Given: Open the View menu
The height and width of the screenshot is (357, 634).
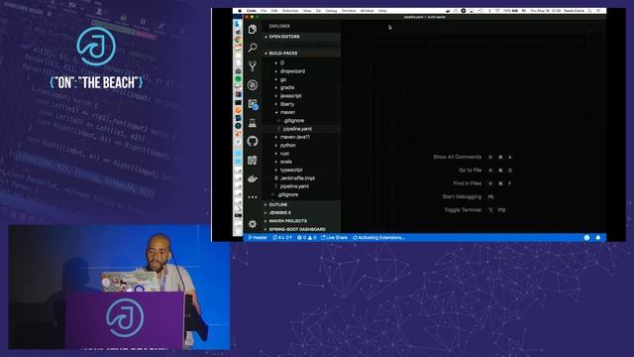Looking at the screenshot, I should 307,11.
